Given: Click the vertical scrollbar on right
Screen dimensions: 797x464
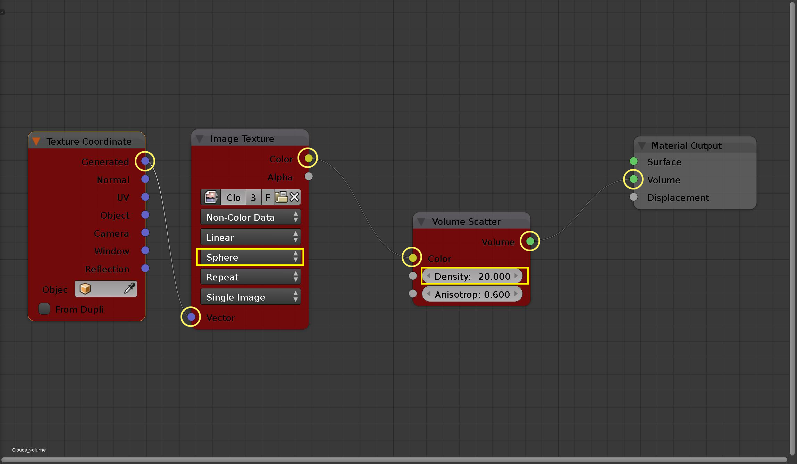Looking at the screenshot, I should click(793, 228).
